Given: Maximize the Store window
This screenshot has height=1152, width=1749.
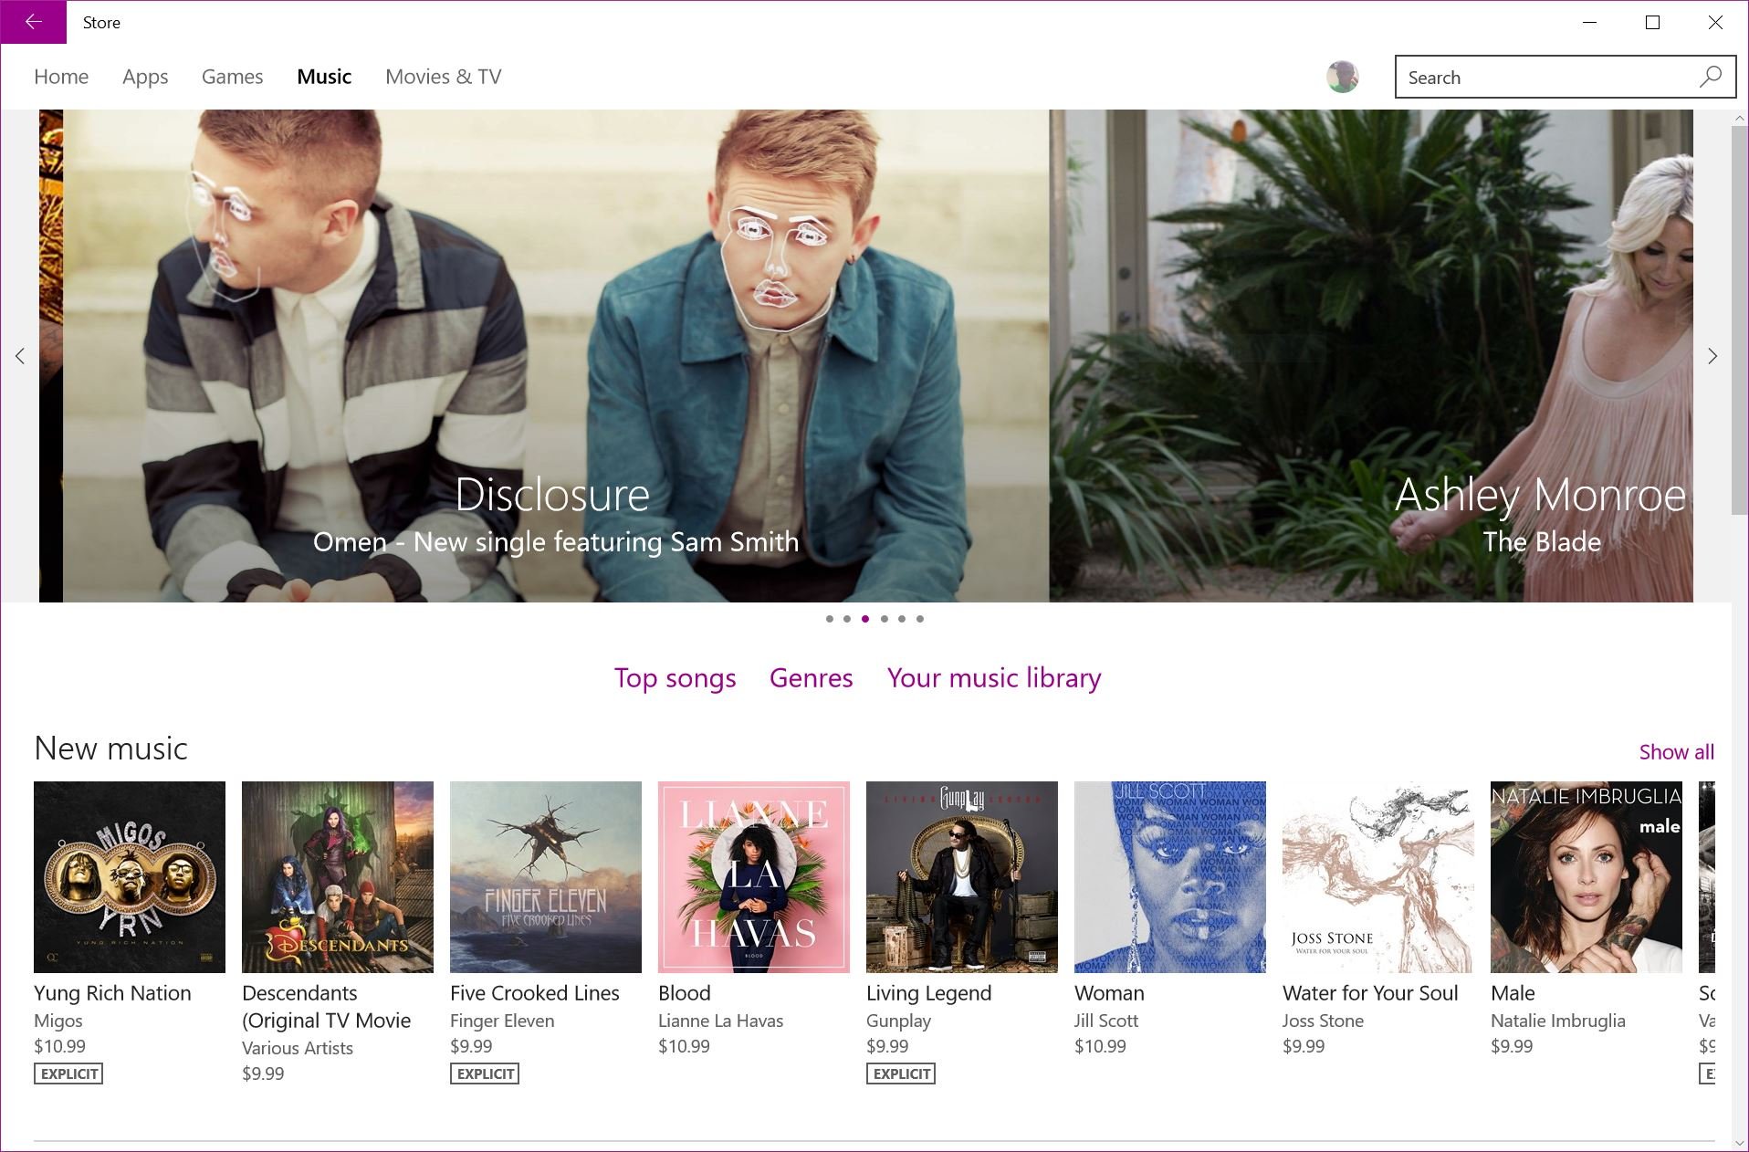Looking at the screenshot, I should (x=1652, y=22).
